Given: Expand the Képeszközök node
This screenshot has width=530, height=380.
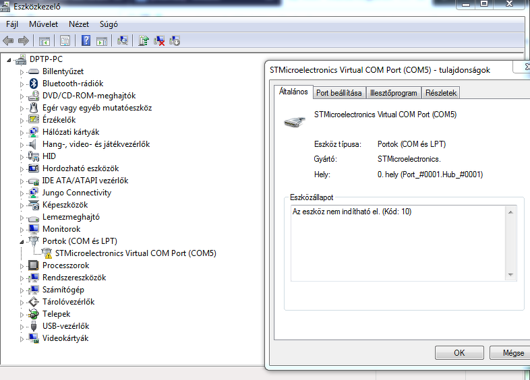Looking at the screenshot, I should pos(22,205).
